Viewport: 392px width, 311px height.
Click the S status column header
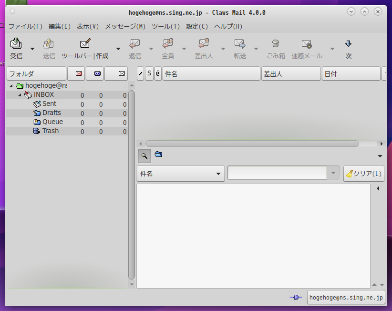coord(149,73)
